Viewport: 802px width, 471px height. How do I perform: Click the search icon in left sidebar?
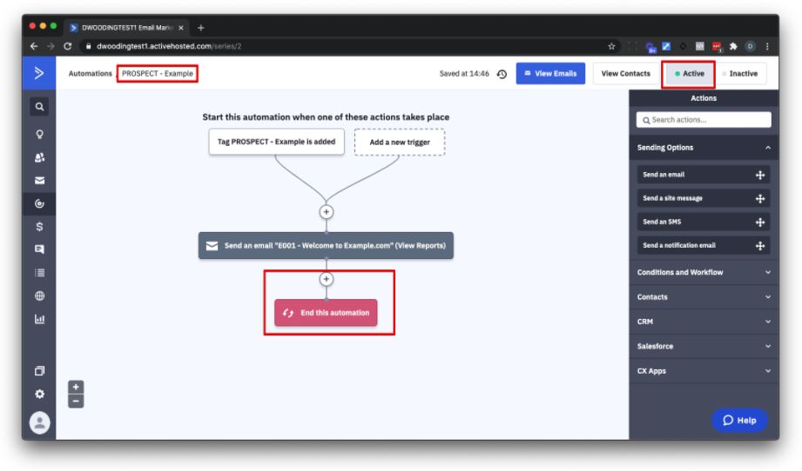click(x=39, y=107)
